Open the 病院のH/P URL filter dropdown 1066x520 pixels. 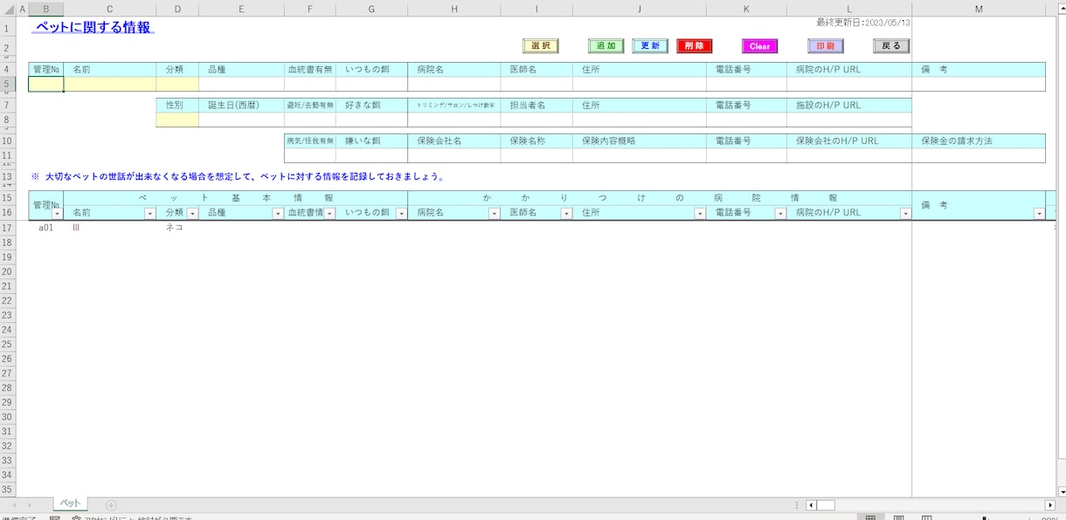pyautogui.click(x=905, y=214)
